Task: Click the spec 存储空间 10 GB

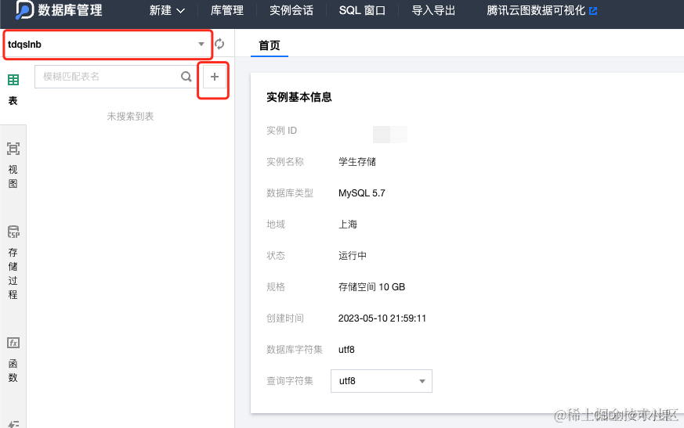Action: pos(371,287)
